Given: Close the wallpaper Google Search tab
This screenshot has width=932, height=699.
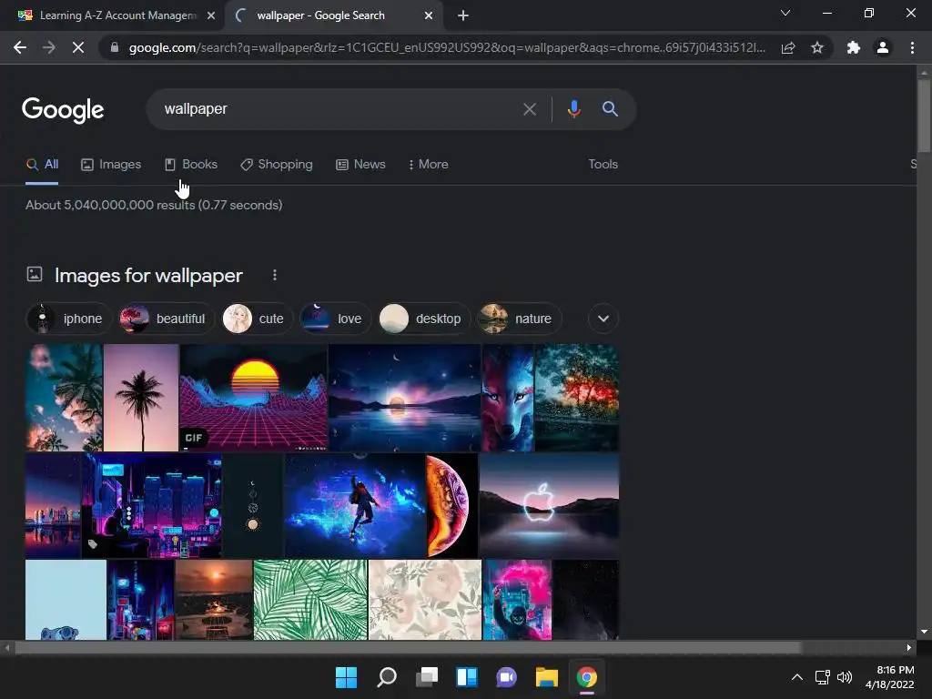Looking at the screenshot, I should tap(429, 15).
